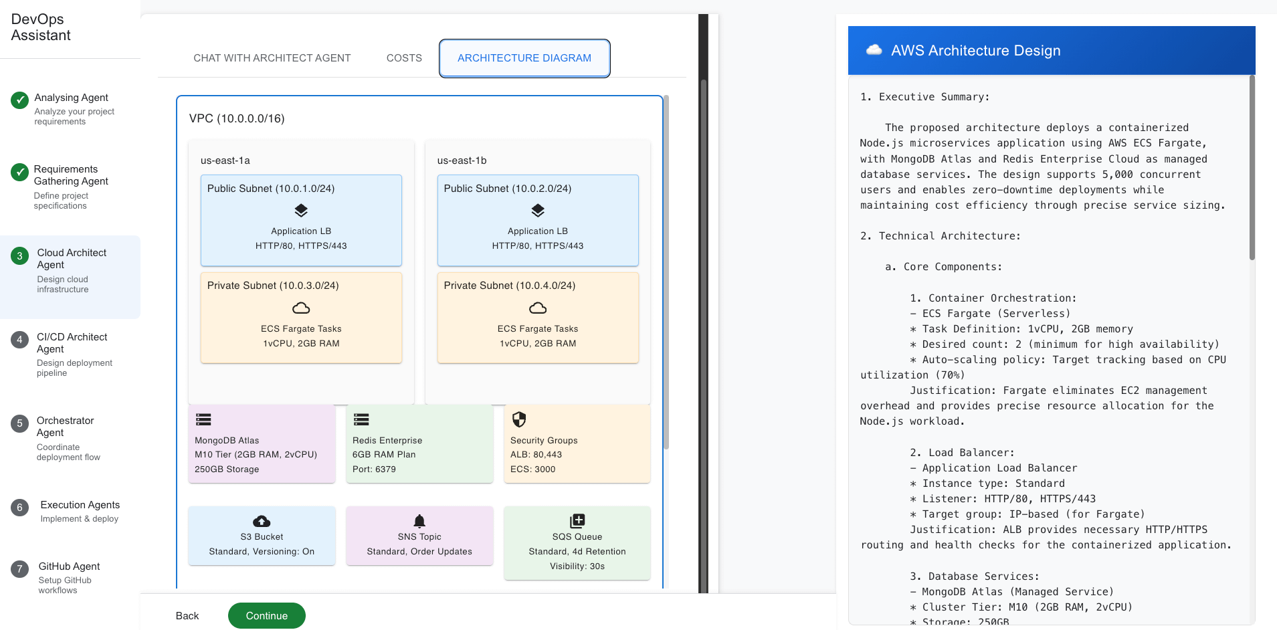Open the Cloud Architect Agent step label
The height and width of the screenshot is (630, 1277).
[72, 259]
